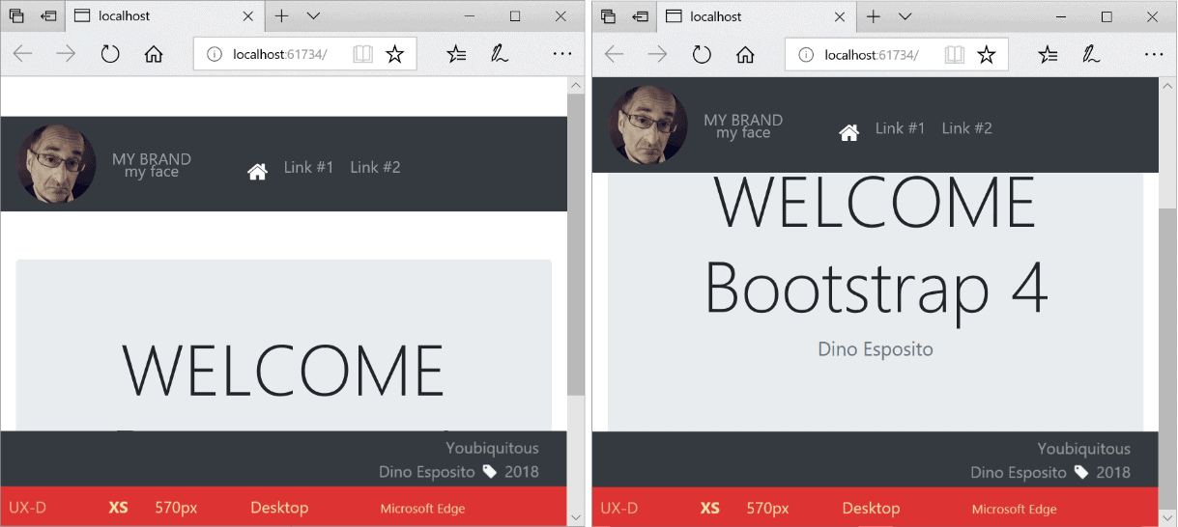Image resolution: width=1178 pixels, height=527 pixels.
Task: Open a new tab in the left window
Action: click(282, 16)
